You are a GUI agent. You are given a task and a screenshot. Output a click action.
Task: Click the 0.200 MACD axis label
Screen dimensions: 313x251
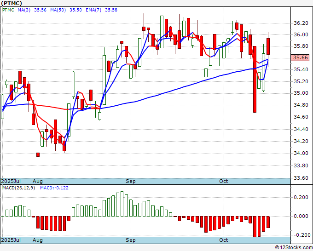pyautogui.click(x=301, y=197)
